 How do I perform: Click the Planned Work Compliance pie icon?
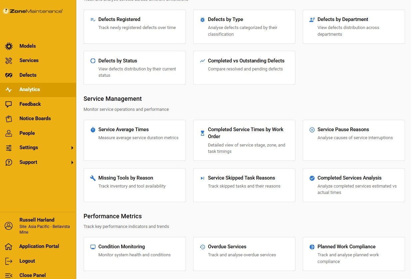click(x=312, y=247)
